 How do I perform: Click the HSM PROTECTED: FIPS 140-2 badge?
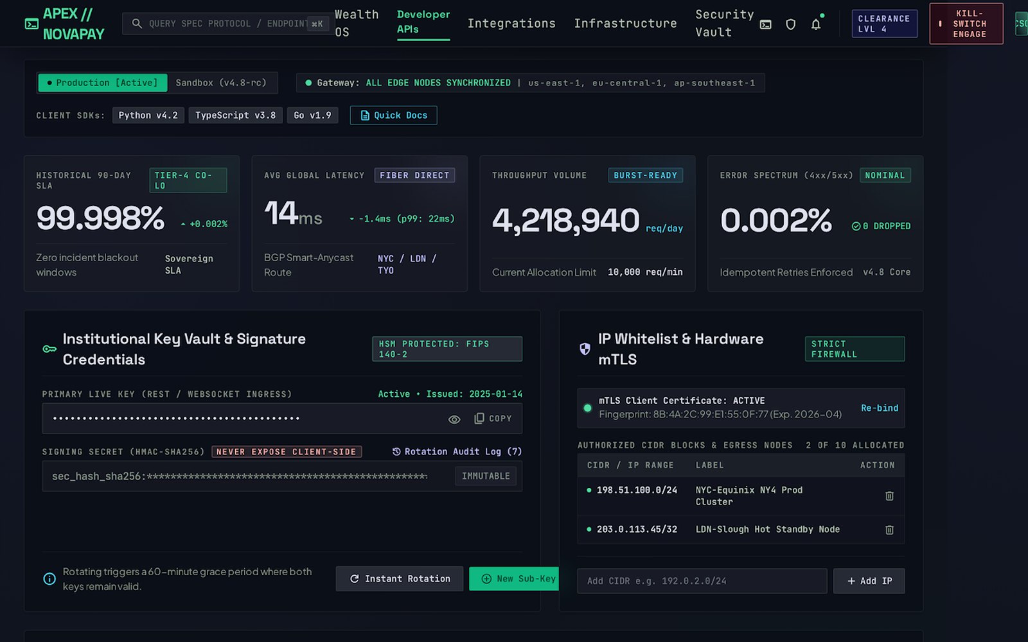pyautogui.click(x=447, y=349)
